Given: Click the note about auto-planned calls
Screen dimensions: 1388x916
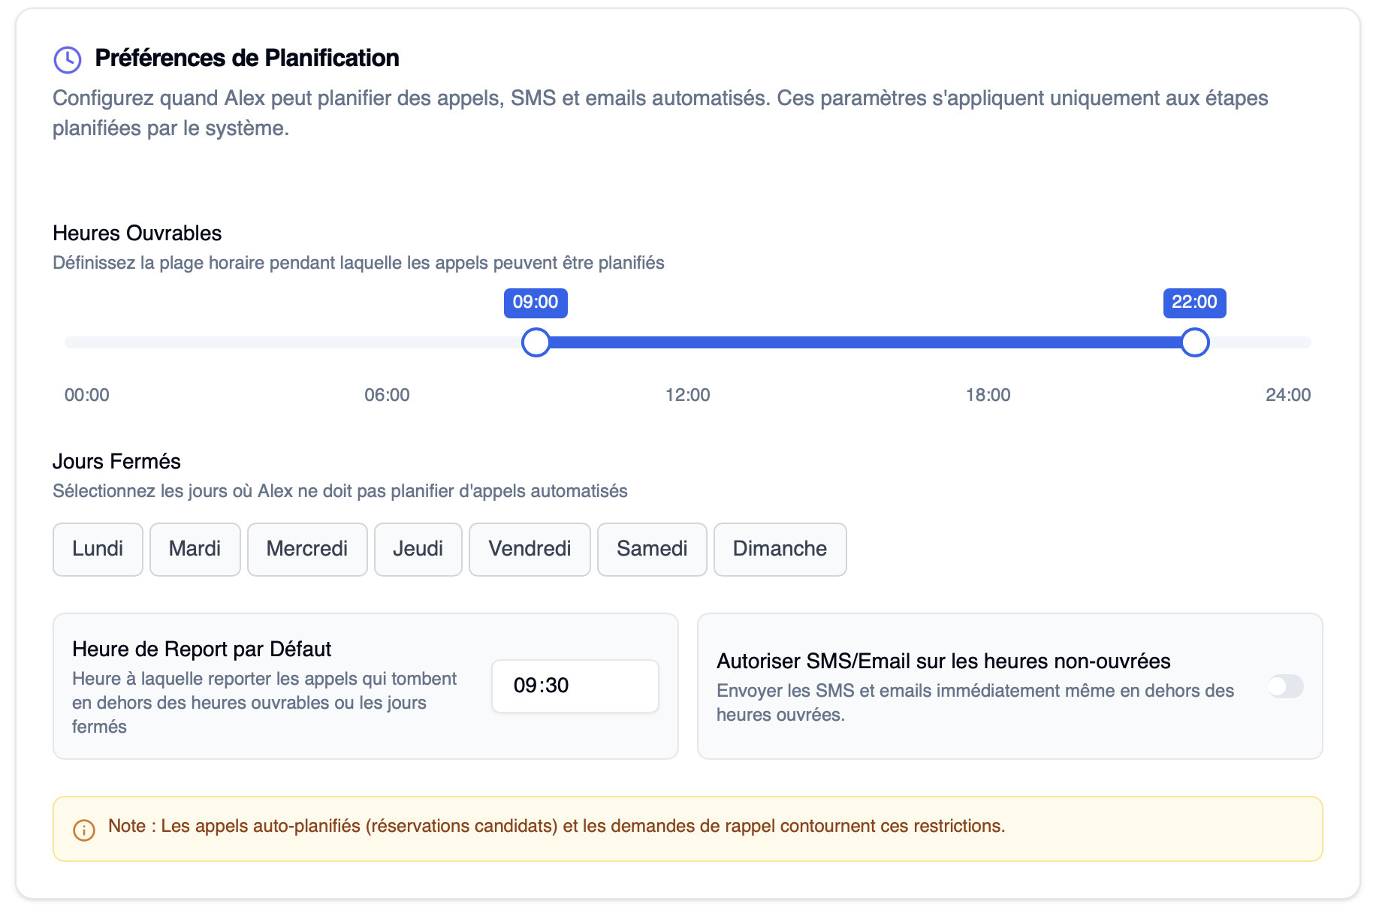Looking at the screenshot, I should click(556, 826).
